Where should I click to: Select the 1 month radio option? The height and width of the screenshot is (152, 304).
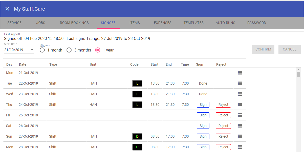[x=42, y=50]
